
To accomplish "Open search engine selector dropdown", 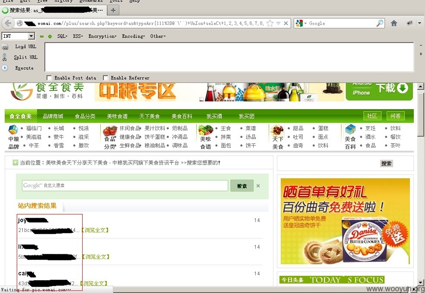I will pos(305,23).
